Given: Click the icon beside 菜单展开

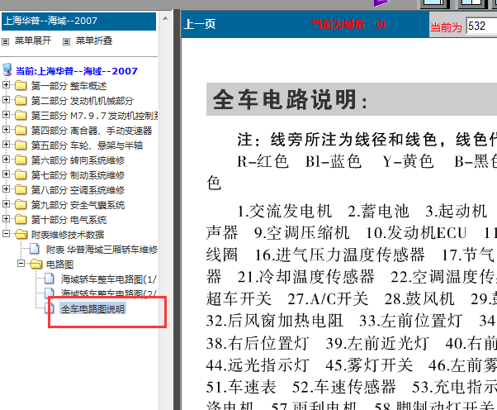Looking at the screenshot, I should (6, 41).
